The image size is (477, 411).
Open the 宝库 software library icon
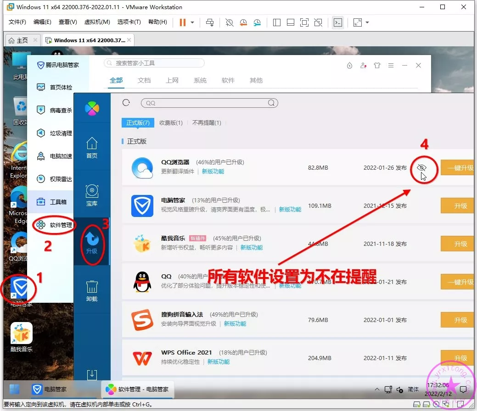tap(92, 195)
